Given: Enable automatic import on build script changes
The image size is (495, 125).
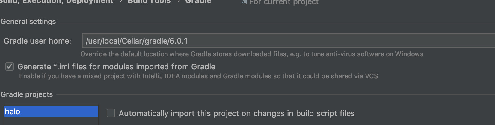Looking at the screenshot, I should tap(111, 113).
